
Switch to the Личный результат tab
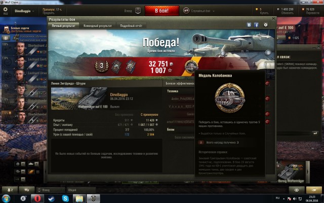pyautogui.click(x=63, y=26)
